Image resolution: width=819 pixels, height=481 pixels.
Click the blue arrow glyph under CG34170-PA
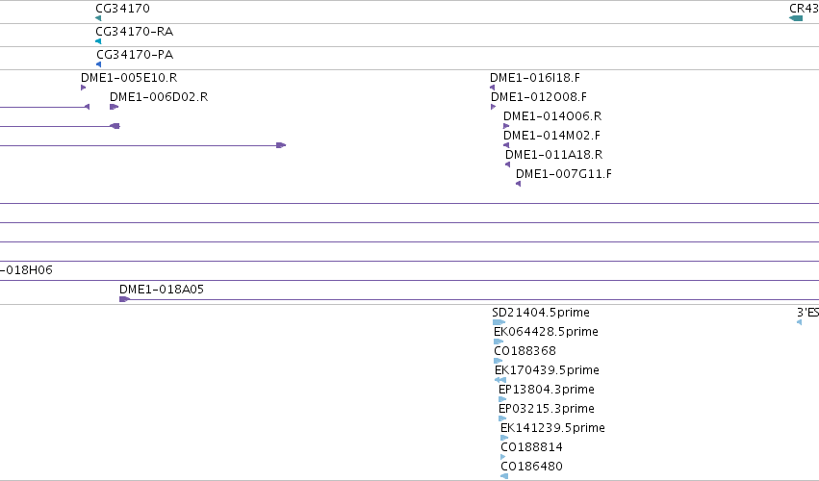(x=99, y=64)
